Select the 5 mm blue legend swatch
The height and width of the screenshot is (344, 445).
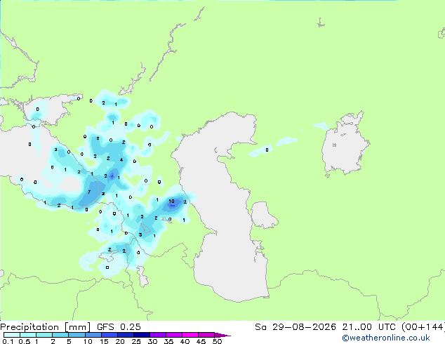[77, 335]
